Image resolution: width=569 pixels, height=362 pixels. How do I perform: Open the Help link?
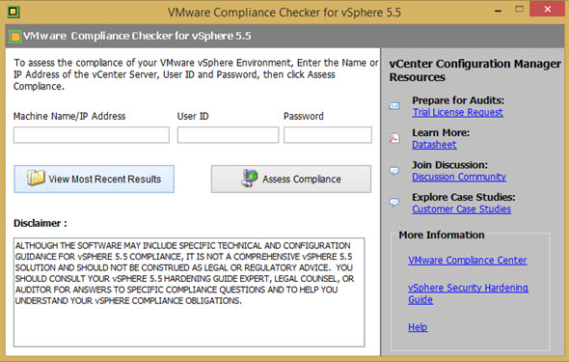[418, 327]
